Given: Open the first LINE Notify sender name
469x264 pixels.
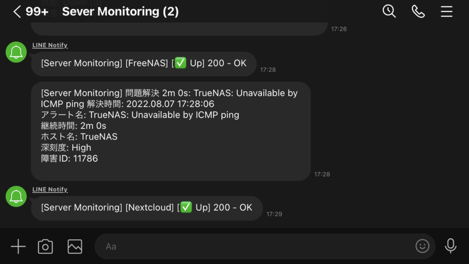Looking at the screenshot, I should [50, 45].
